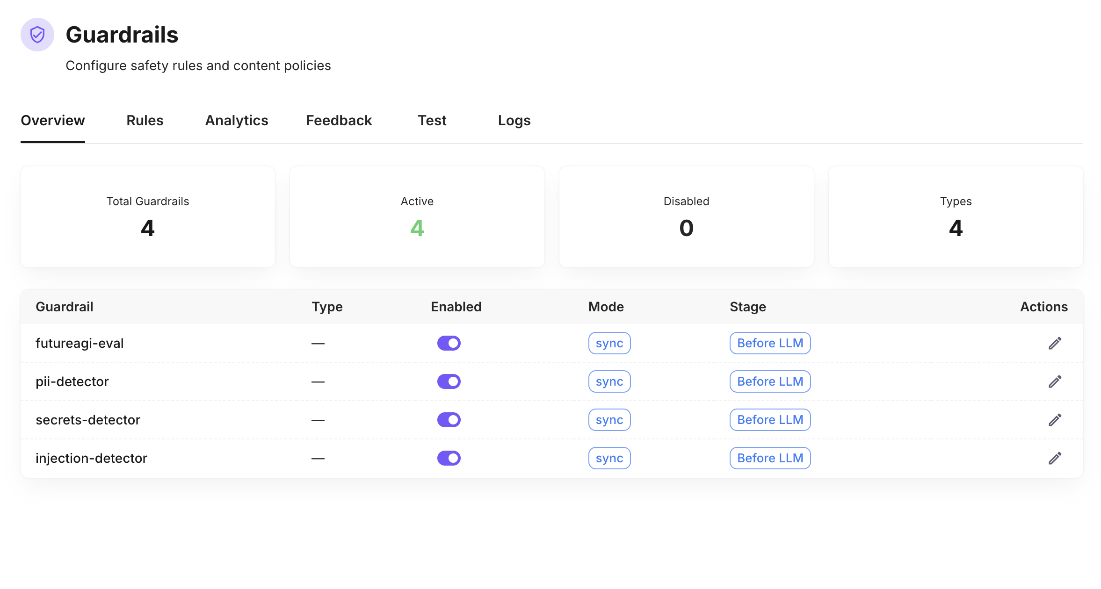Click the Before LLM badge for futureagi-eval
This screenshot has width=1101, height=589.
tap(769, 343)
